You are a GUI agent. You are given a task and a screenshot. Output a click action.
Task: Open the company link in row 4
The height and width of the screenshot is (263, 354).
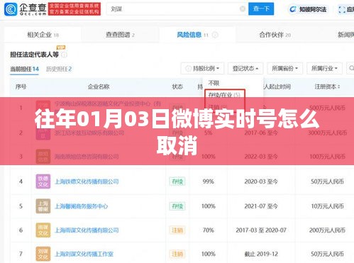(87, 181)
